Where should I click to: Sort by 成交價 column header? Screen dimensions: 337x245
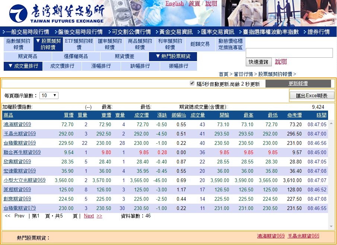click(142, 115)
